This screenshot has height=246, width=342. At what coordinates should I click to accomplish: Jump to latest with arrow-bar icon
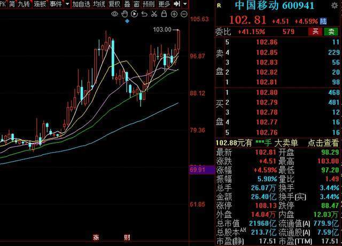click(x=177, y=4)
